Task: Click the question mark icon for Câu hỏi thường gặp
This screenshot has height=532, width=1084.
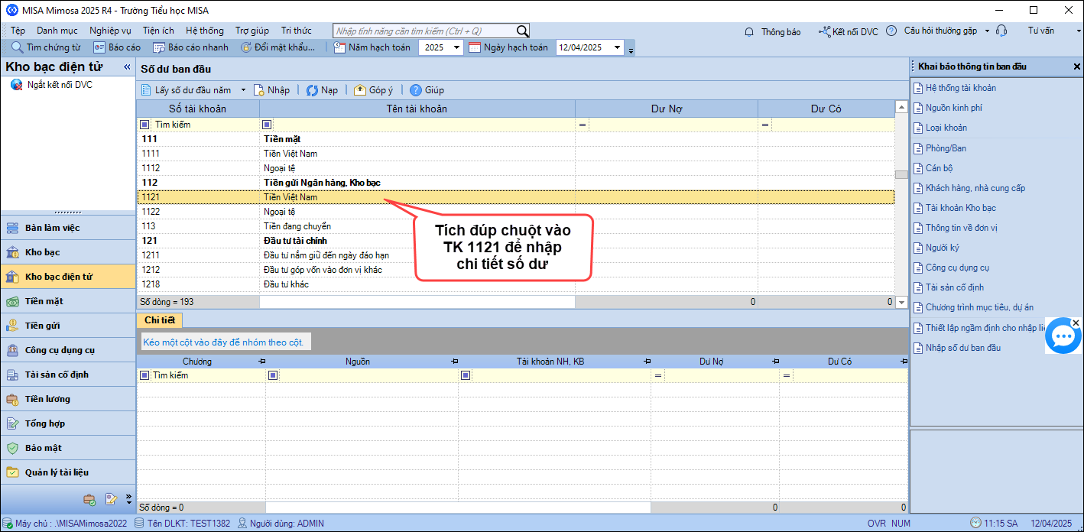Action: point(891,31)
